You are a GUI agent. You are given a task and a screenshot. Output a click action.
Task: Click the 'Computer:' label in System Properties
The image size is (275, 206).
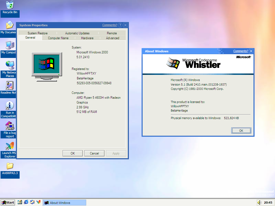[78, 93]
